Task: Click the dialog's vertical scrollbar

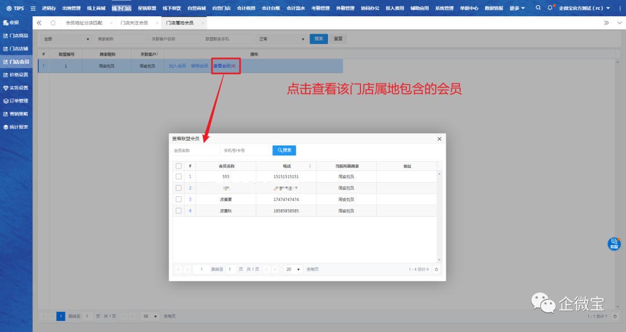Action: click(439, 214)
